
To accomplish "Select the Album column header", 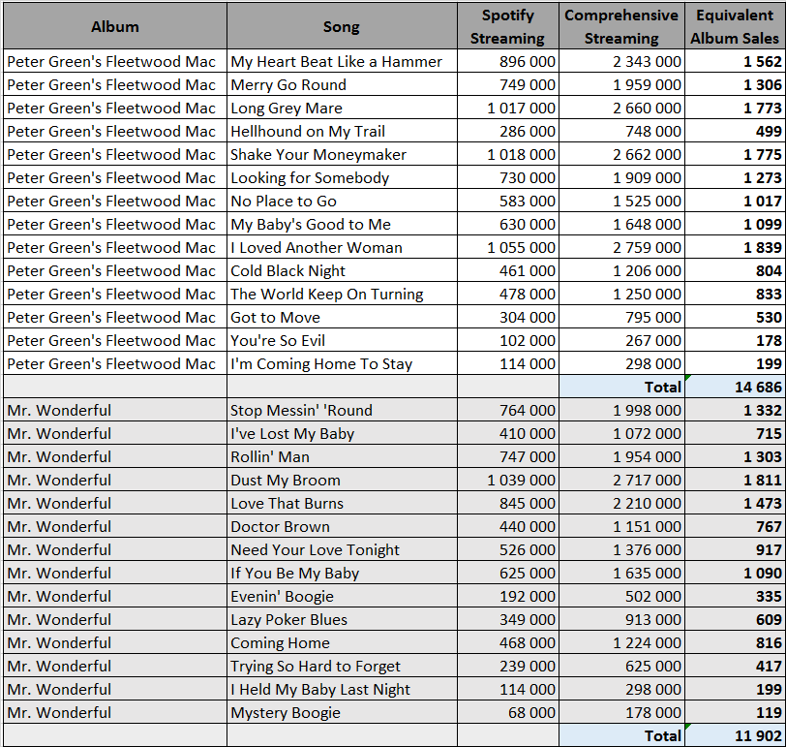I will click(115, 26).
